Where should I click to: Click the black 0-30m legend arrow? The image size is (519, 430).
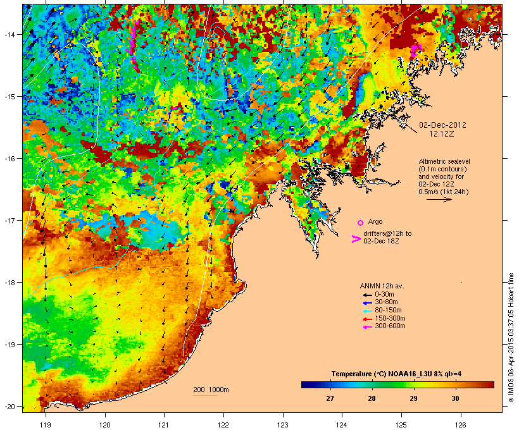pyautogui.click(x=367, y=295)
